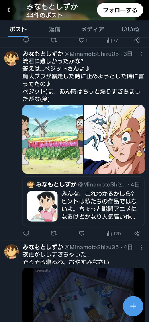
Task: Open the quoted post by みなもとしずか
Action: pos(84,201)
